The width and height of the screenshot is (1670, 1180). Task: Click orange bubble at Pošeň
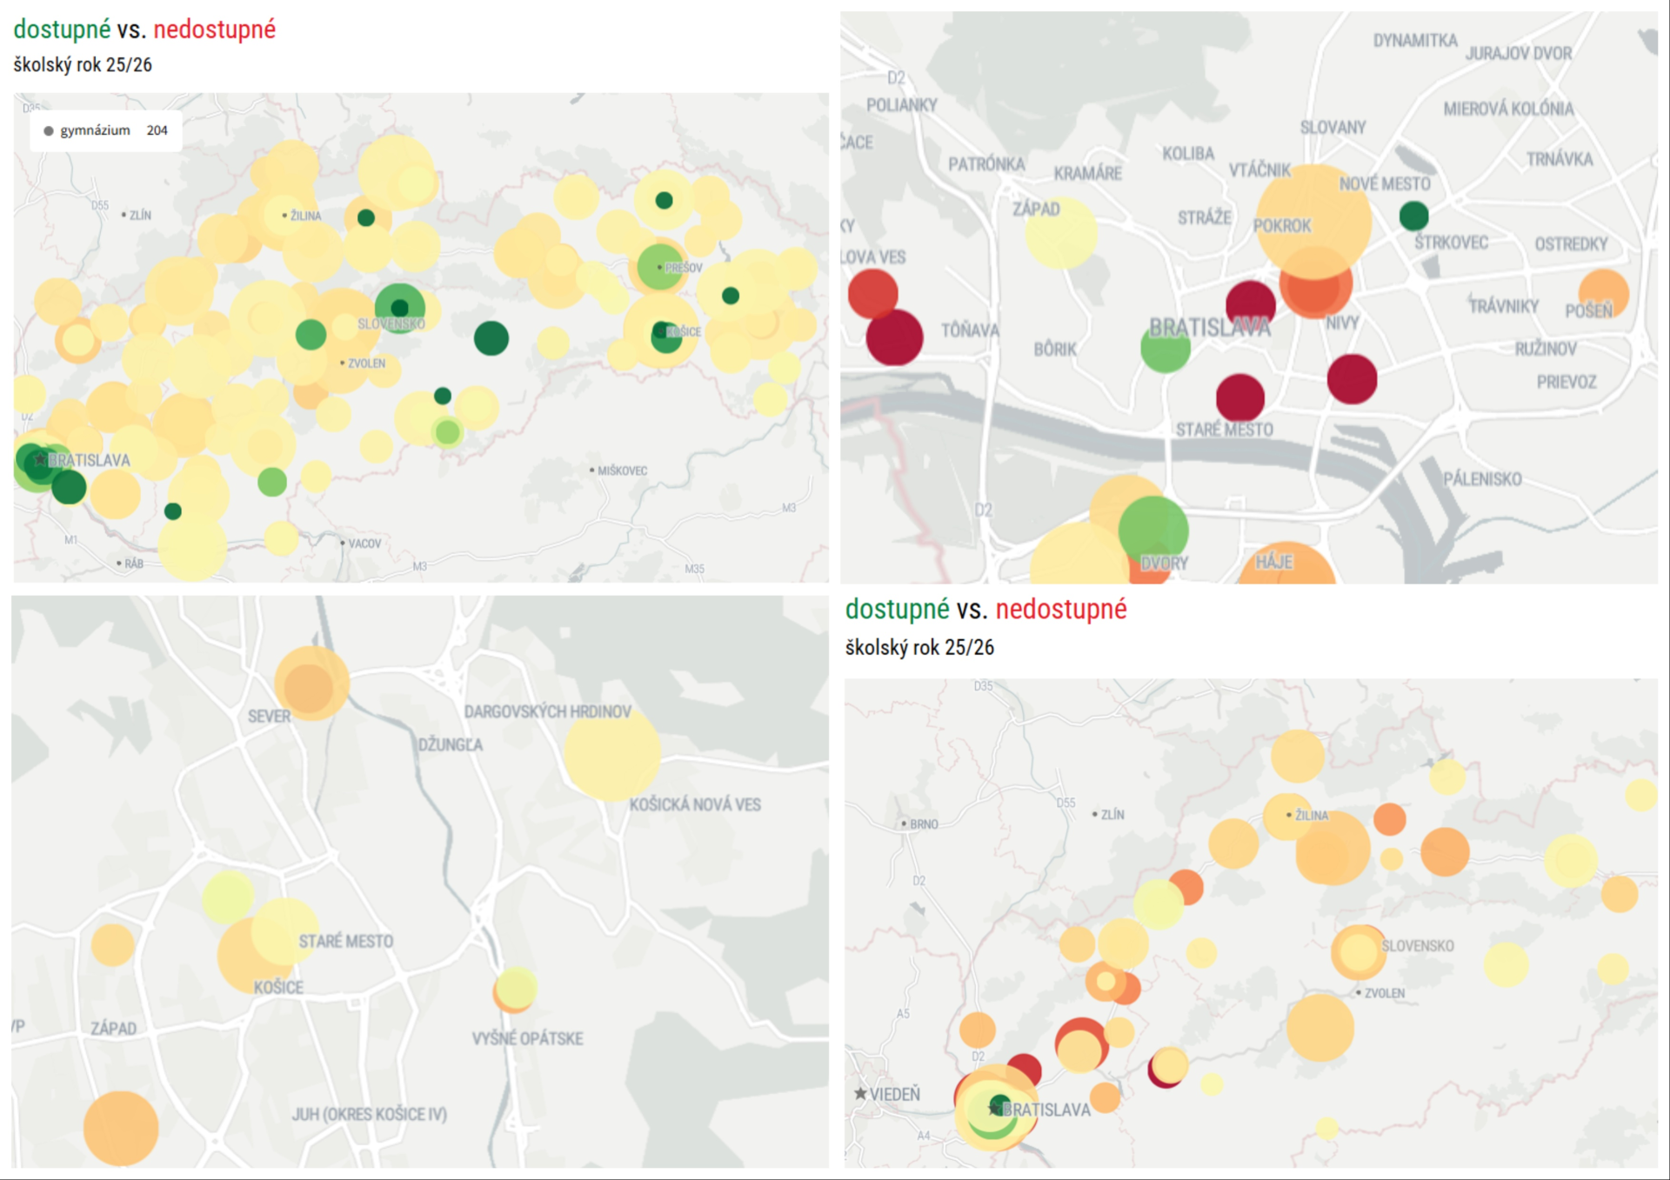pos(1603,293)
